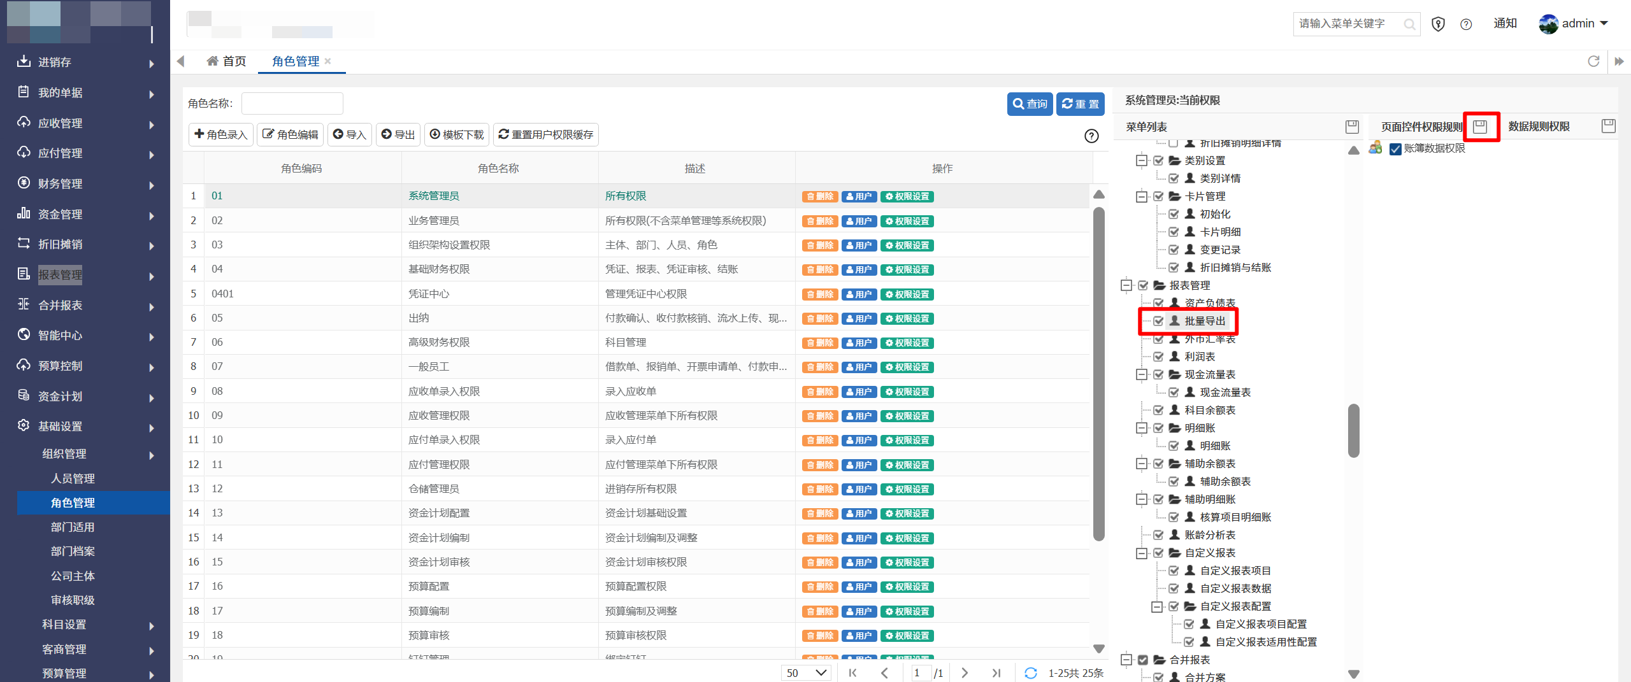1631x682 pixels.
Task: Switch to the 首页 tab
Action: point(227,61)
